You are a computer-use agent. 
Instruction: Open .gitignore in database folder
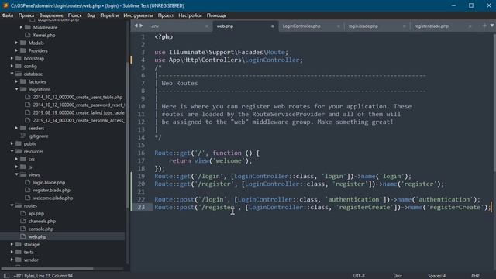tap(38, 136)
